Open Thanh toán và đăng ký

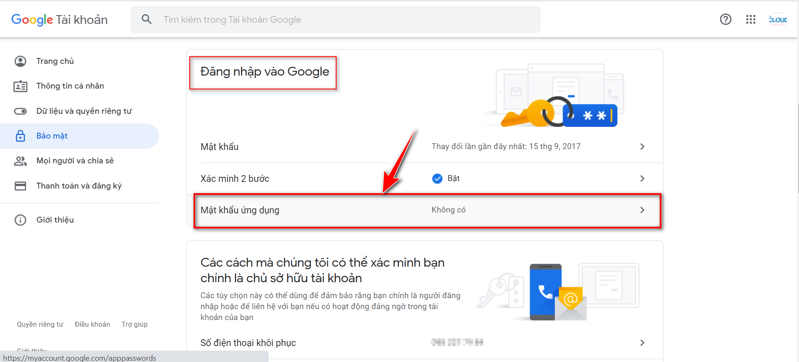[x=80, y=186]
